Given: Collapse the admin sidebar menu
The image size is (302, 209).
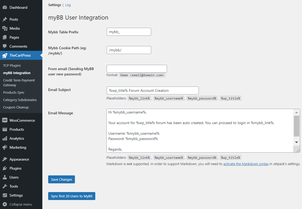Looking at the screenshot, I should [x=21, y=205].
